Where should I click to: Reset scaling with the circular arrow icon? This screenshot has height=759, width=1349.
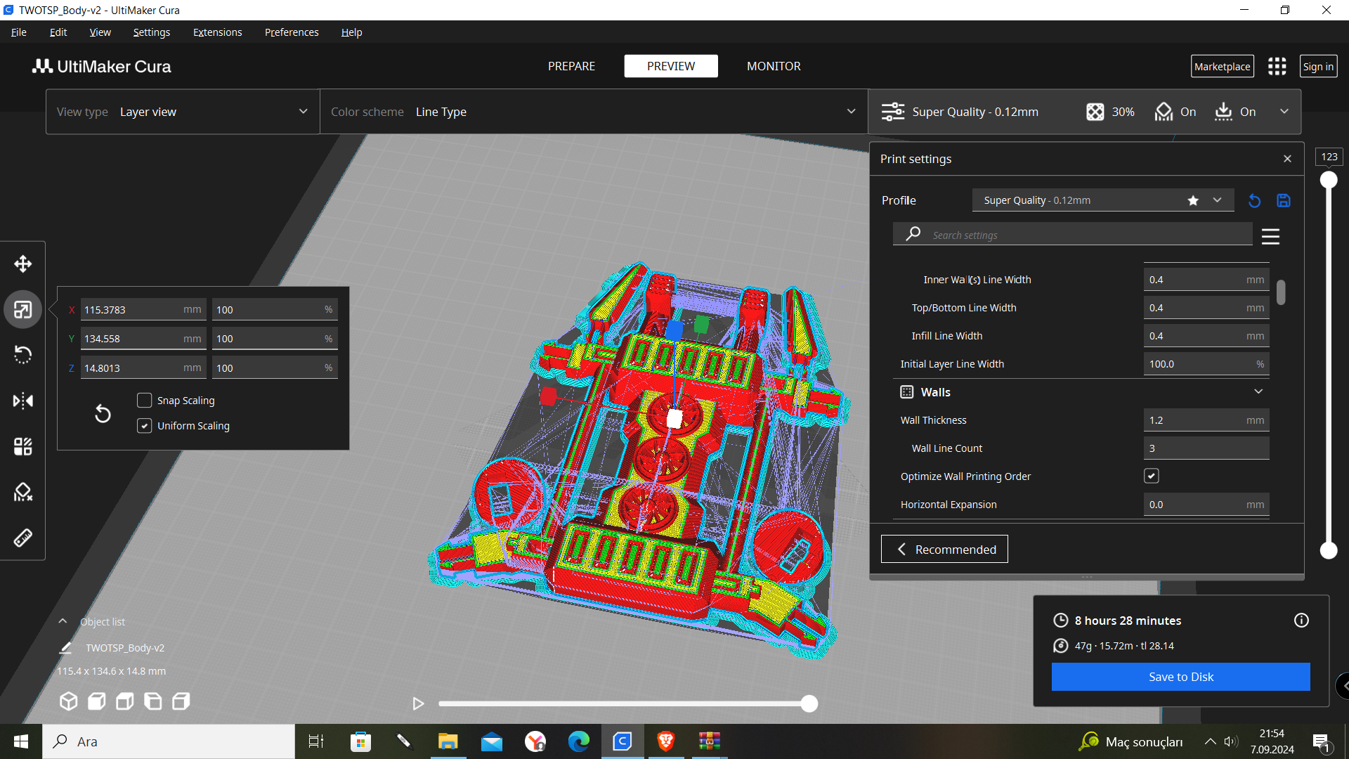pos(103,413)
